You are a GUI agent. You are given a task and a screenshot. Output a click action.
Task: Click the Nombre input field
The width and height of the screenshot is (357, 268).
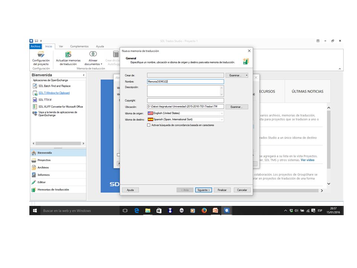186,82
